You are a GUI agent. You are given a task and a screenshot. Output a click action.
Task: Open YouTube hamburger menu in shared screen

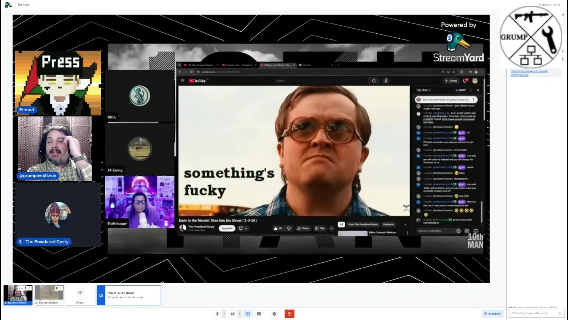tap(182, 81)
